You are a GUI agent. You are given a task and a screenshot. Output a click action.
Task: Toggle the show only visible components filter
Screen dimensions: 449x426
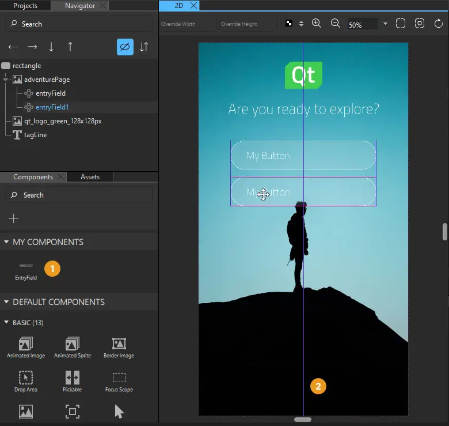click(x=125, y=47)
